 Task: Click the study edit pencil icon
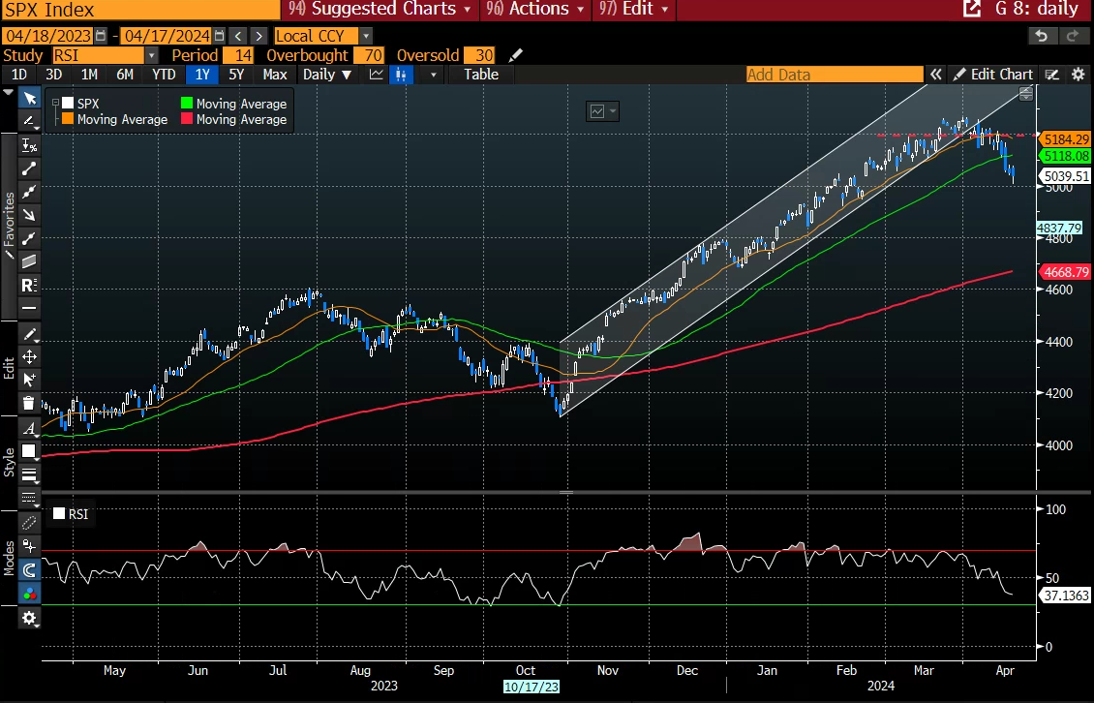coord(516,55)
